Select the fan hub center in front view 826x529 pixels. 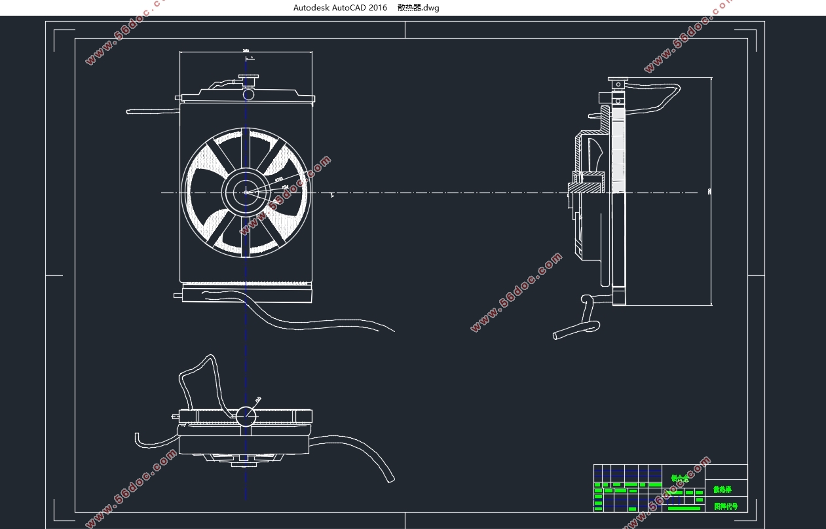coord(246,192)
